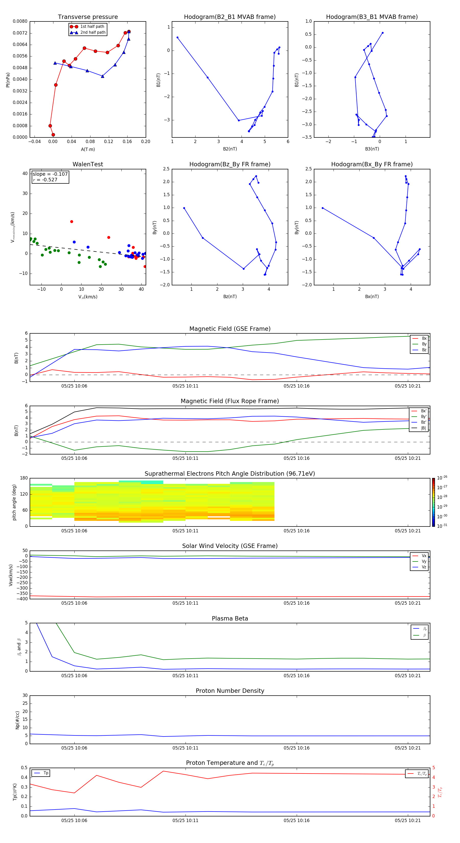Click 'Vy' in velocity legend
The width and height of the screenshot is (460, 843).
(420, 561)
